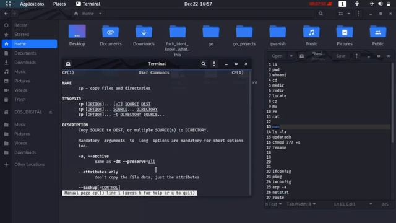Screen dimensions: 396x223
Task: Click the SYNOPSIS heading in man page
Action: pos(72,99)
